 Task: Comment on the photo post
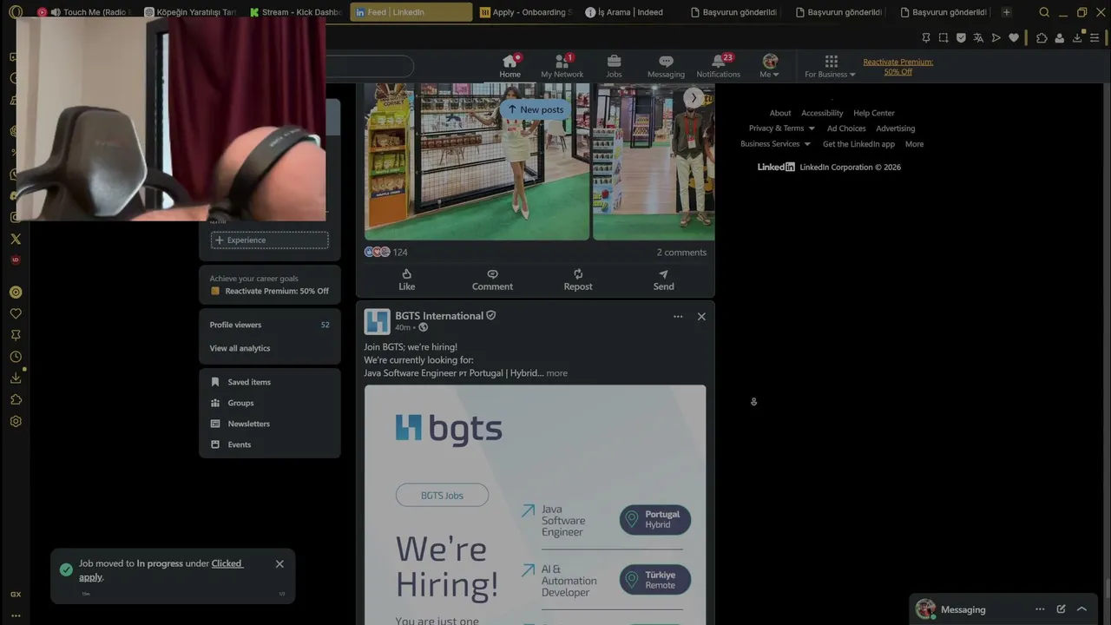pos(492,280)
